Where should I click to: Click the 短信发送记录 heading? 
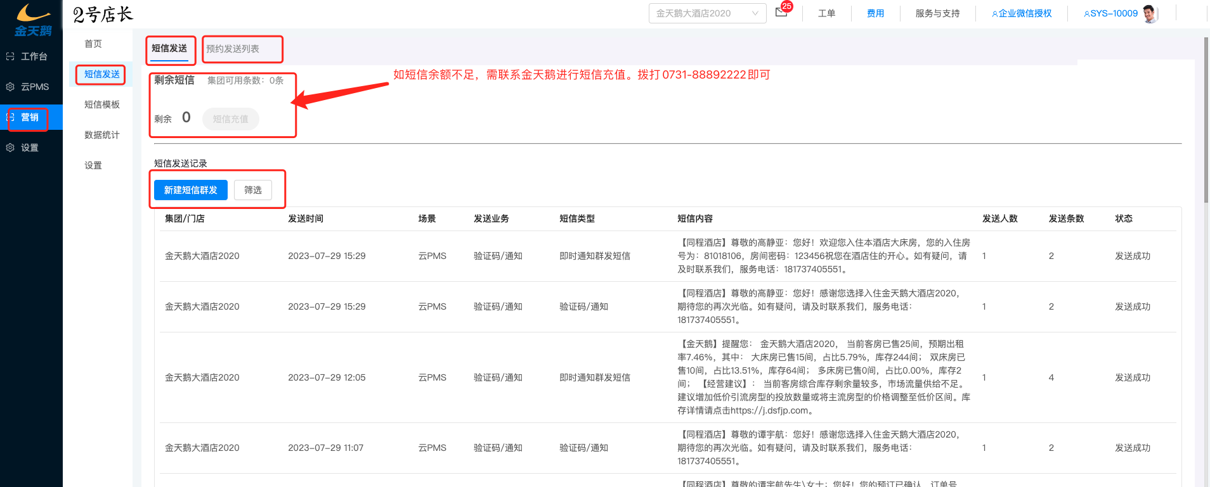(181, 163)
